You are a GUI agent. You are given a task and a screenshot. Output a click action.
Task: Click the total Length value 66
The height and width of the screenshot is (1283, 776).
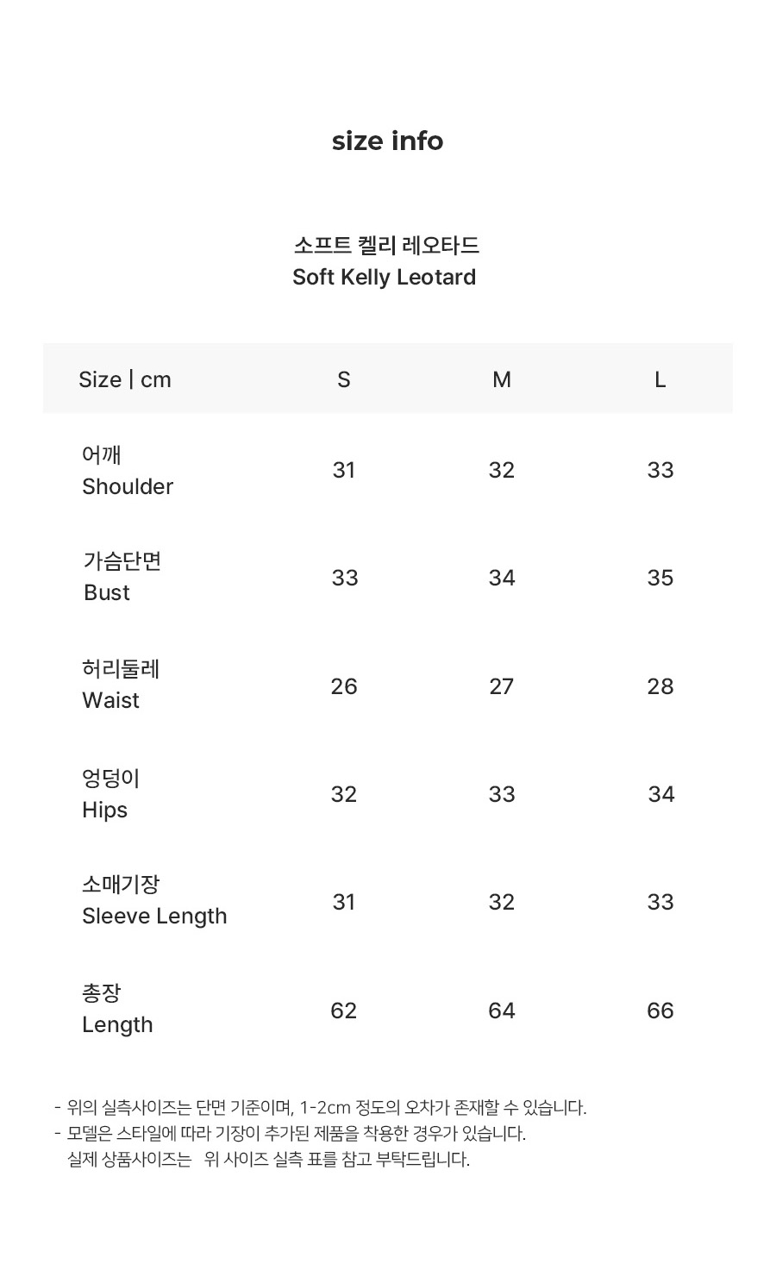pos(660,1011)
